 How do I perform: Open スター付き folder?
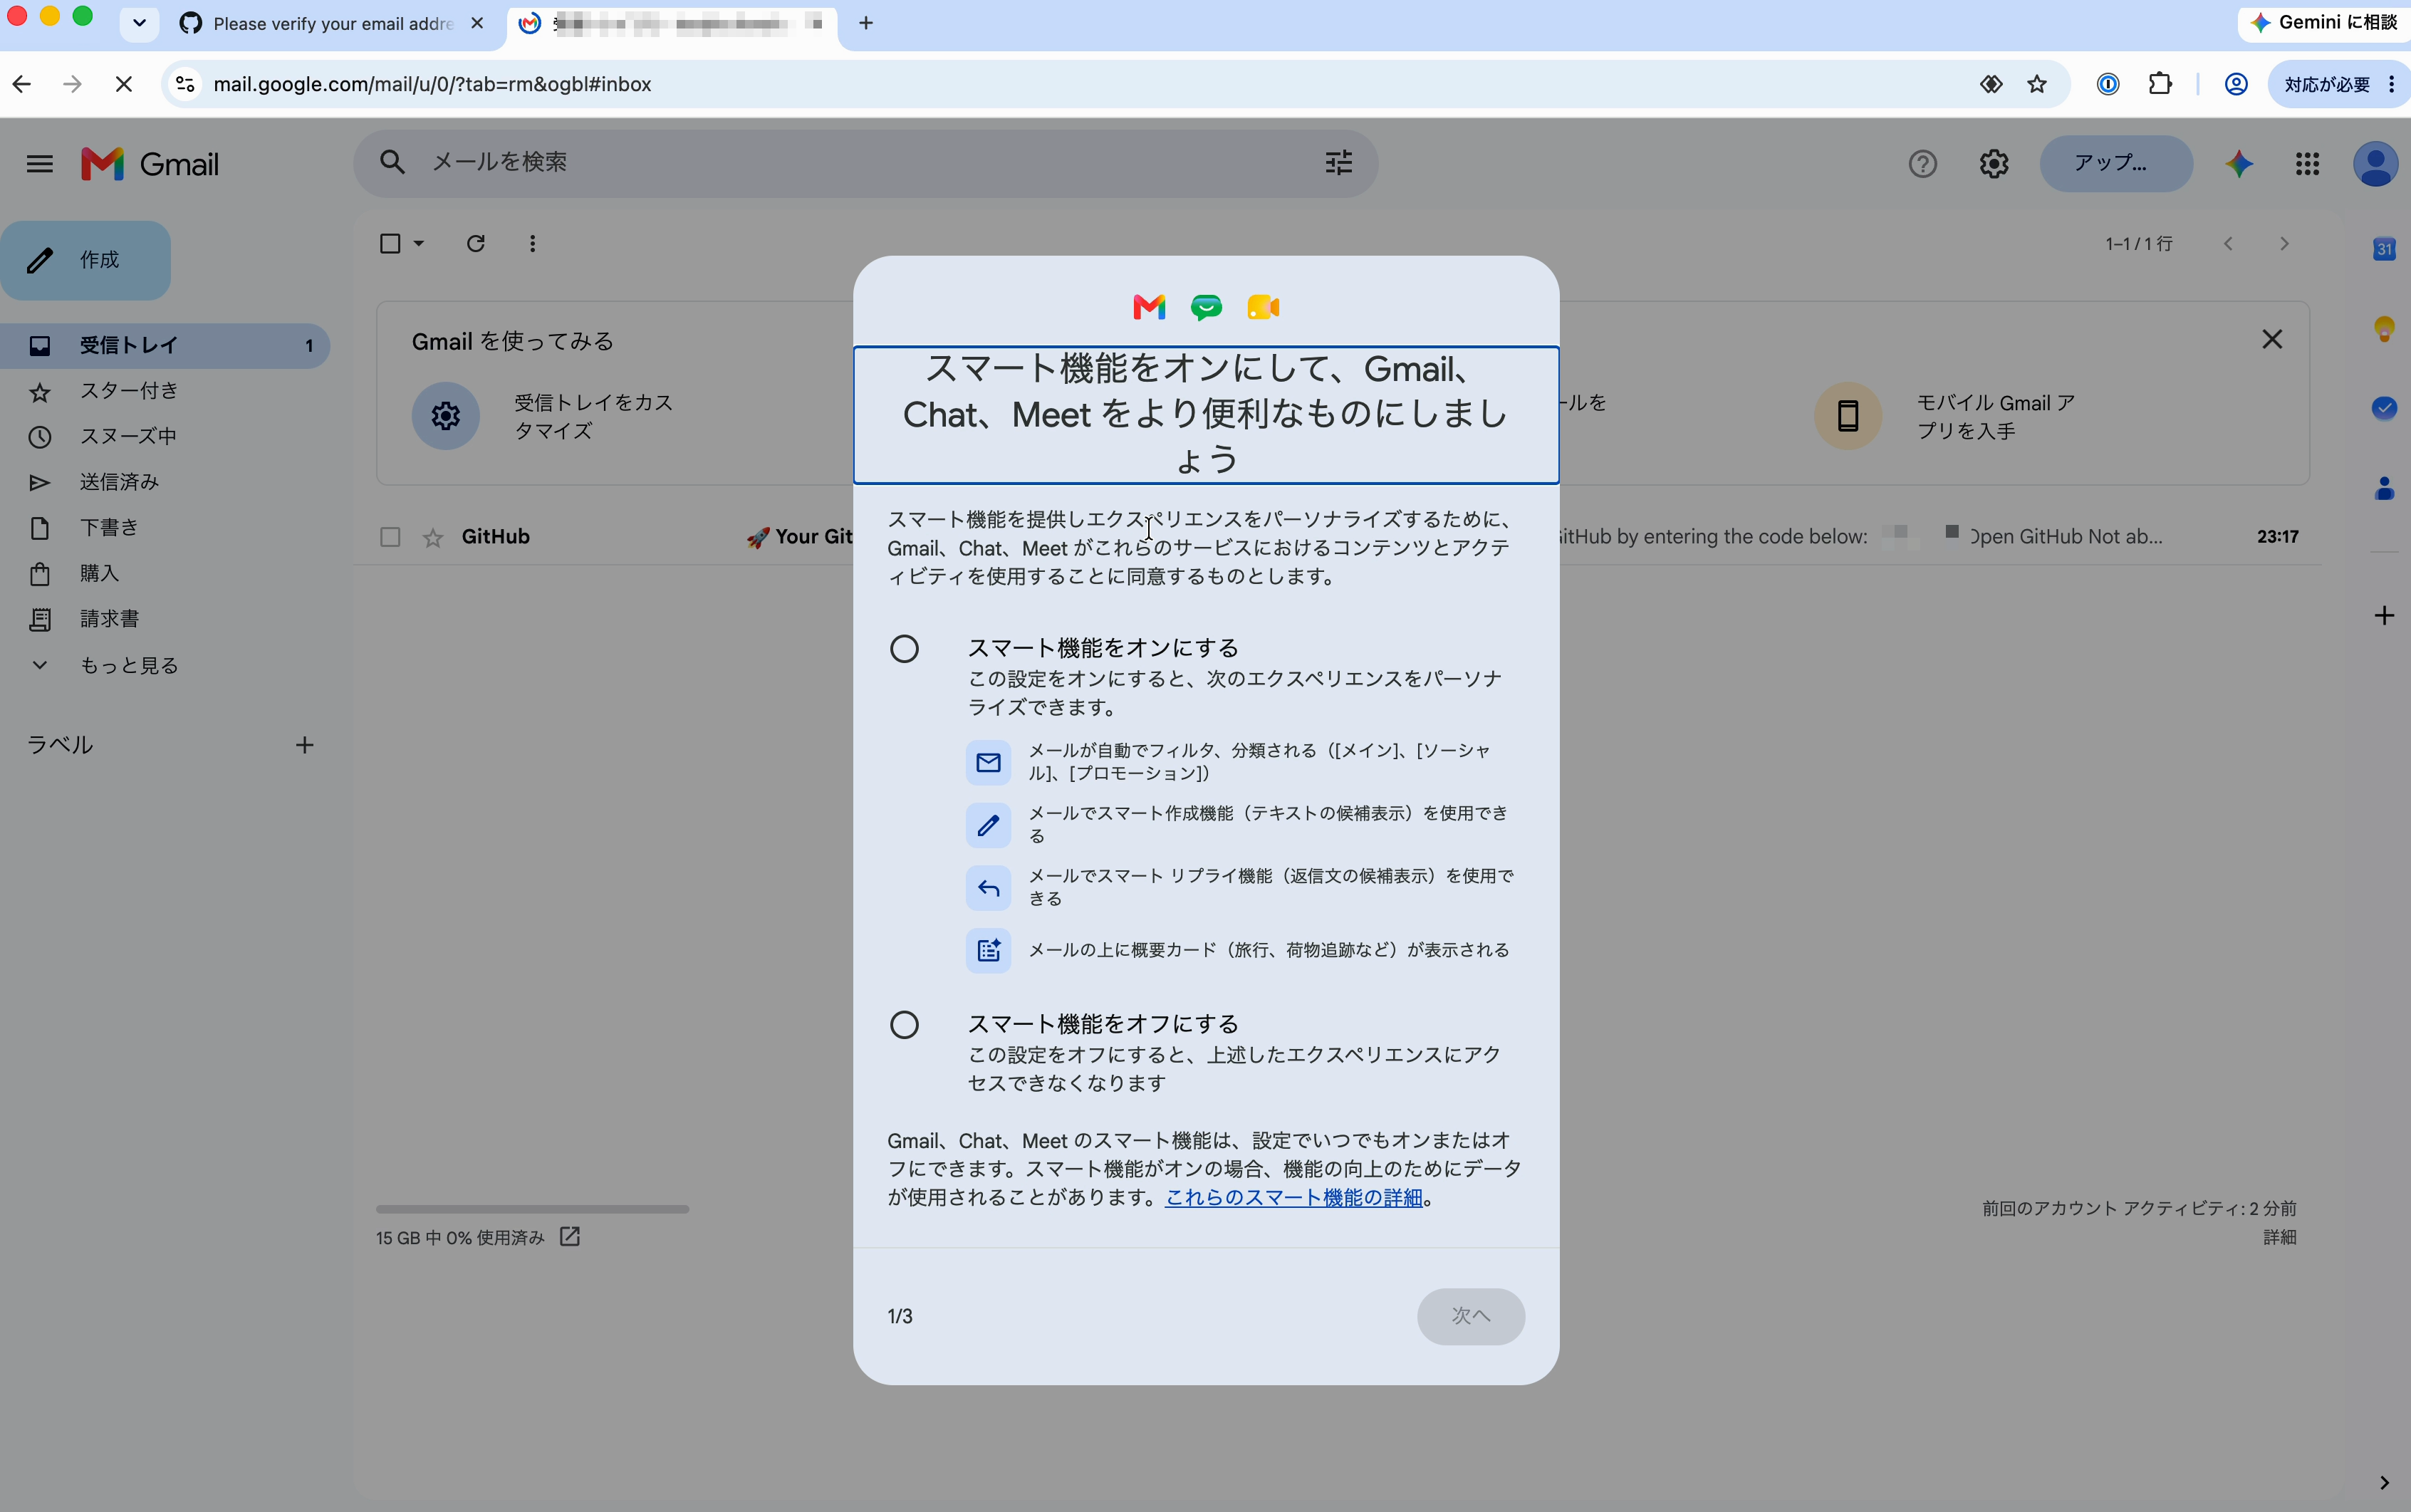click(x=165, y=391)
